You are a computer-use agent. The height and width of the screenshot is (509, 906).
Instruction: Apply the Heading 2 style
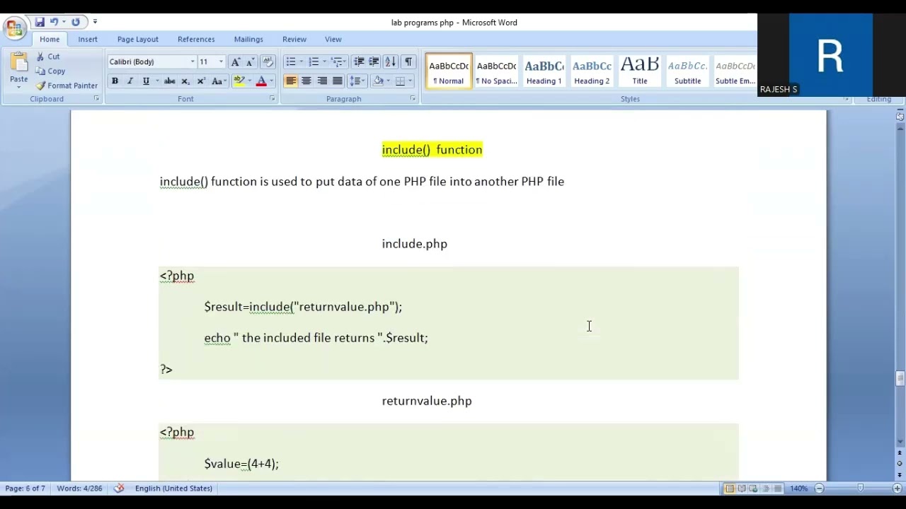point(592,71)
